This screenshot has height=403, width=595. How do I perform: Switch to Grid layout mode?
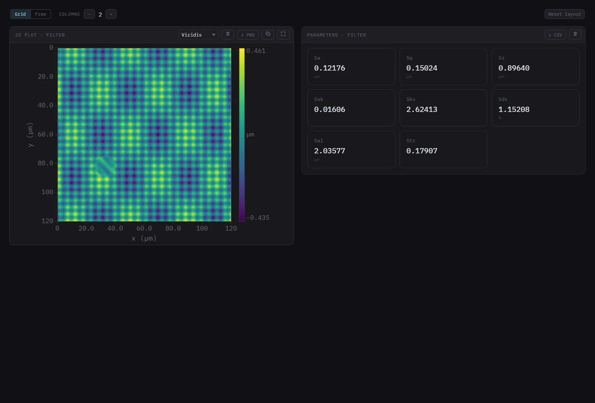(x=20, y=14)
